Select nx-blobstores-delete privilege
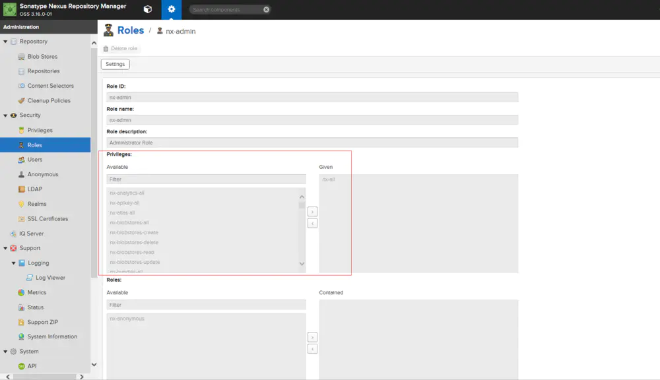This screenshot has height=380, width=660. click(134, 242)
